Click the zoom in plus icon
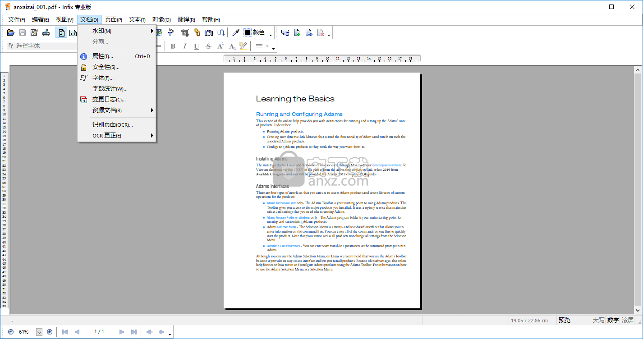Image resolution: width=643 pixels, height=339 pixels. [x=50, y=332]
